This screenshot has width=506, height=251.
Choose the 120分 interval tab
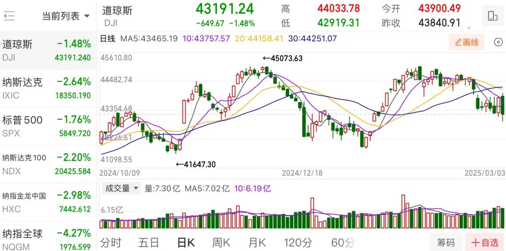click(298, 243)
